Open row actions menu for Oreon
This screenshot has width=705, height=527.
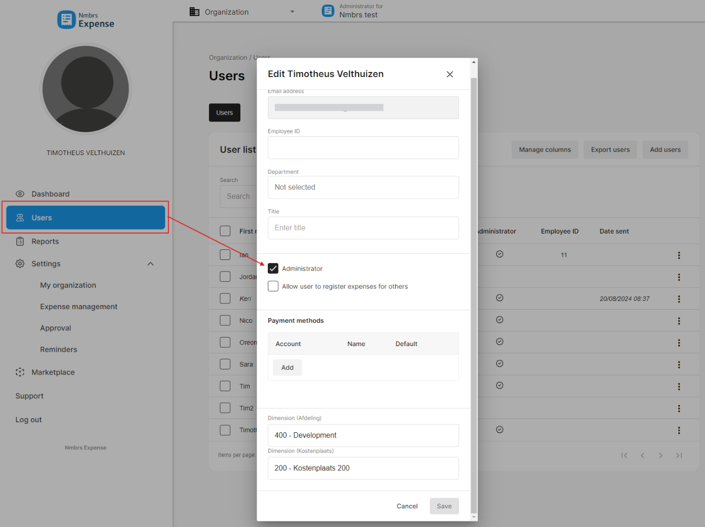click(679, 343)
